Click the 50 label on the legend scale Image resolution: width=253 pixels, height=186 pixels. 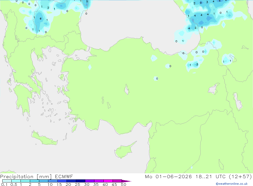pyautogui.click(x=123, y=184)
